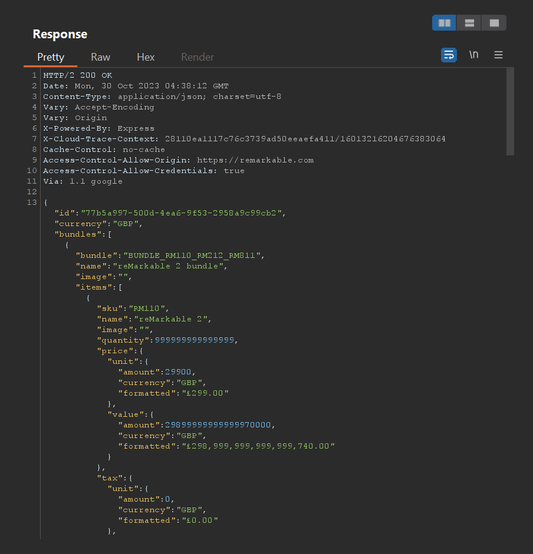Click the "price":{ line
Image resolution: width=533 pixels, height=554 pixels.
point(120,351)
